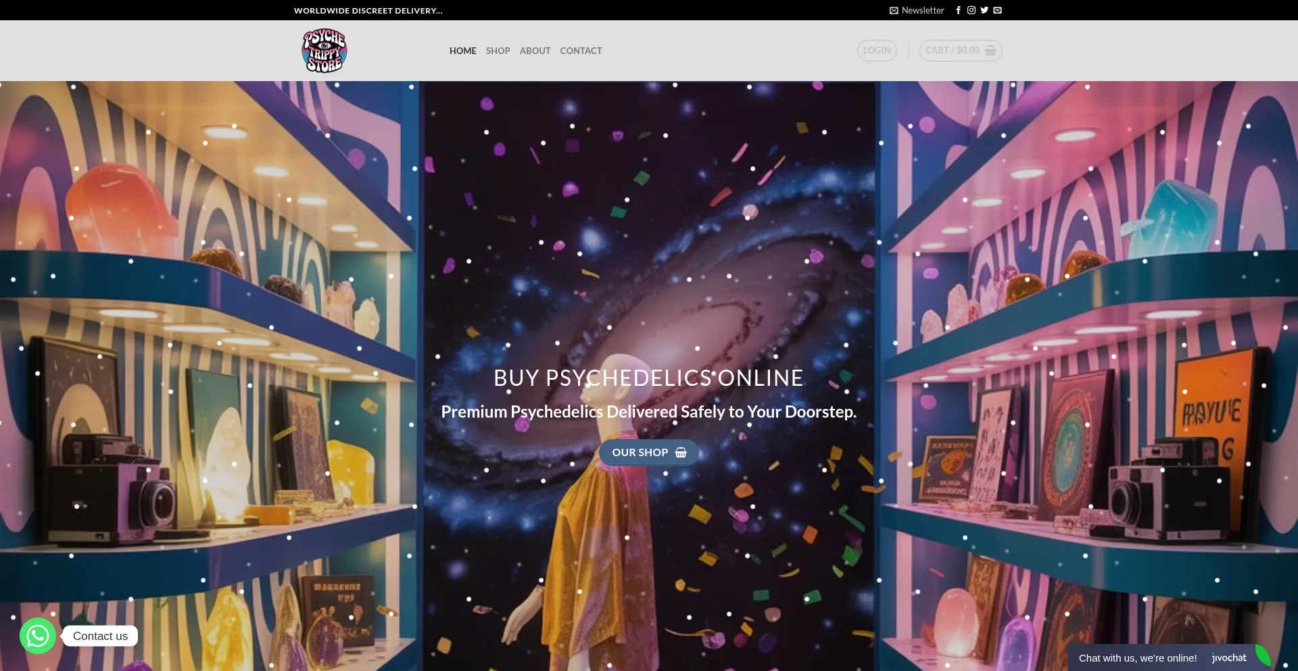Open the Instagram social icon
This screenshot has height=671, width=1298.
pos(971,10)
